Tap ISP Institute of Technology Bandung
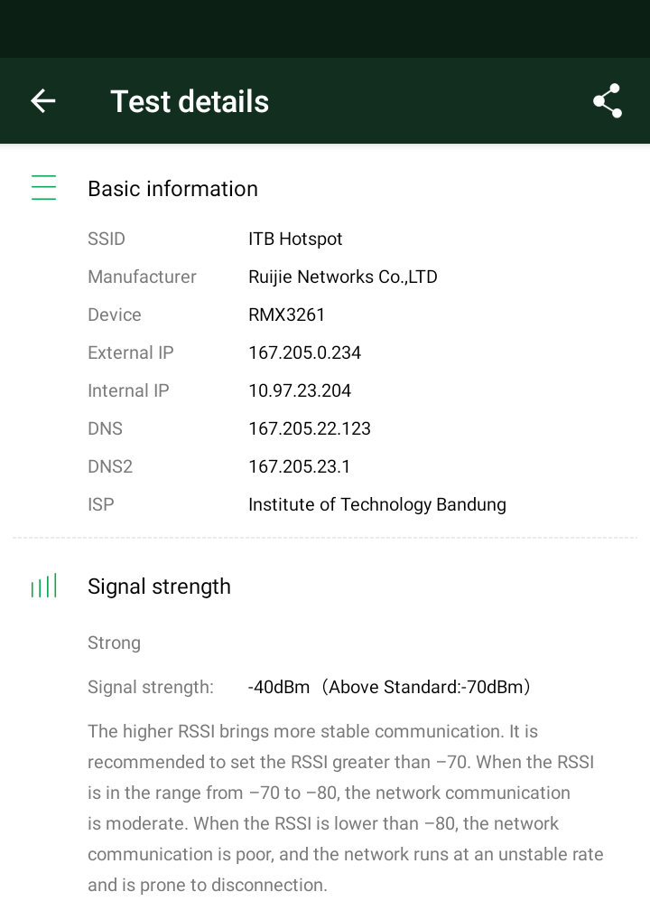The width and height of the screenshot is (650, 920). [x=376, y=505]
